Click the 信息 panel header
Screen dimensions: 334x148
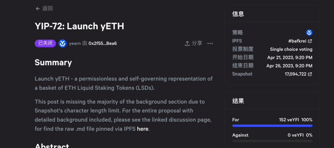pos(238,14)
